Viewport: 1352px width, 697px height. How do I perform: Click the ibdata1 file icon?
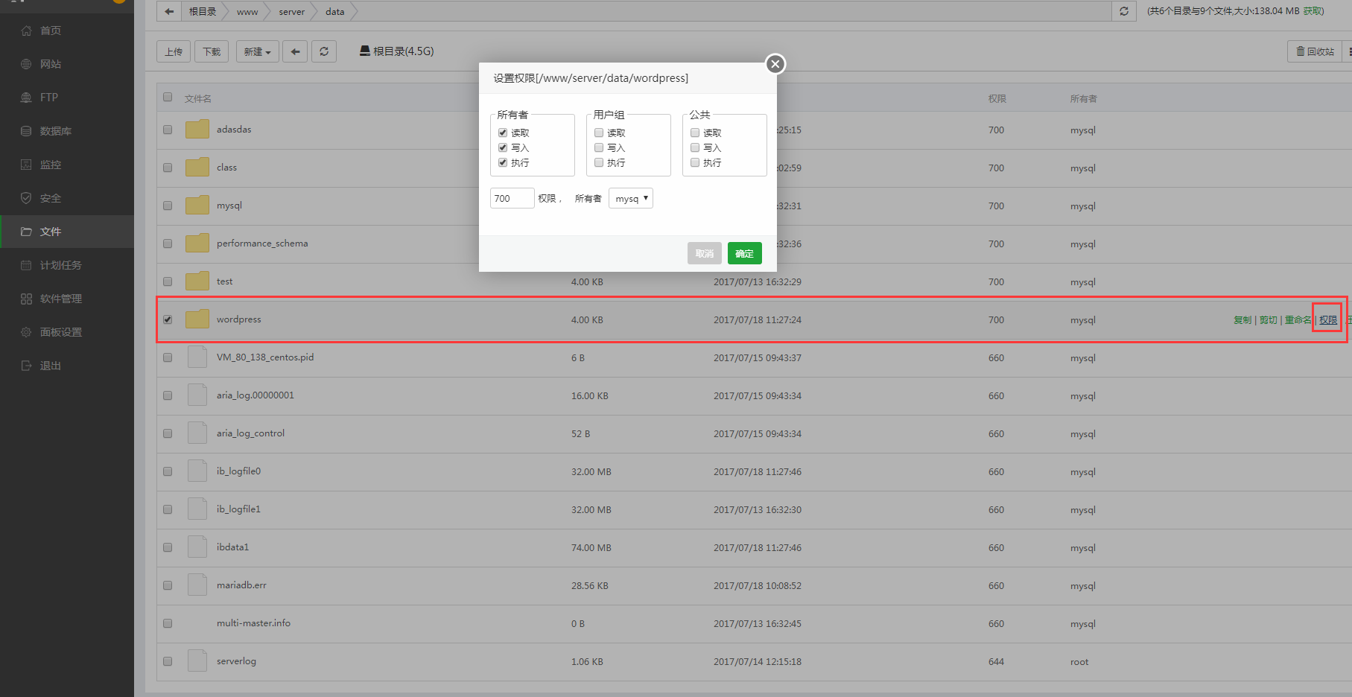pos(197,547)
